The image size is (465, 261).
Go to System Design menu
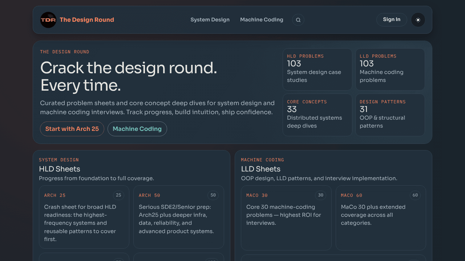coord(210,20)
